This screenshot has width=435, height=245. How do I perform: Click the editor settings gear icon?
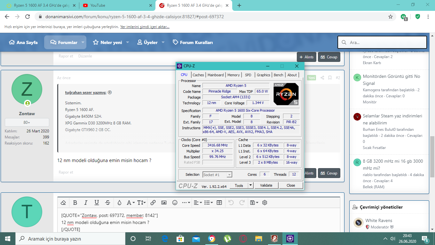(x=265, y=203)
